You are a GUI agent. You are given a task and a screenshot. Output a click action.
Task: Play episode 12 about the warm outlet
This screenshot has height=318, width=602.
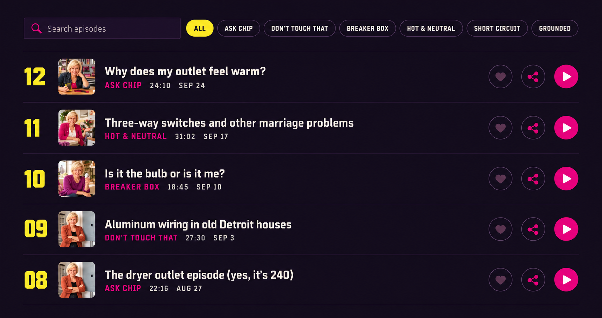click(x=566, y=76)
